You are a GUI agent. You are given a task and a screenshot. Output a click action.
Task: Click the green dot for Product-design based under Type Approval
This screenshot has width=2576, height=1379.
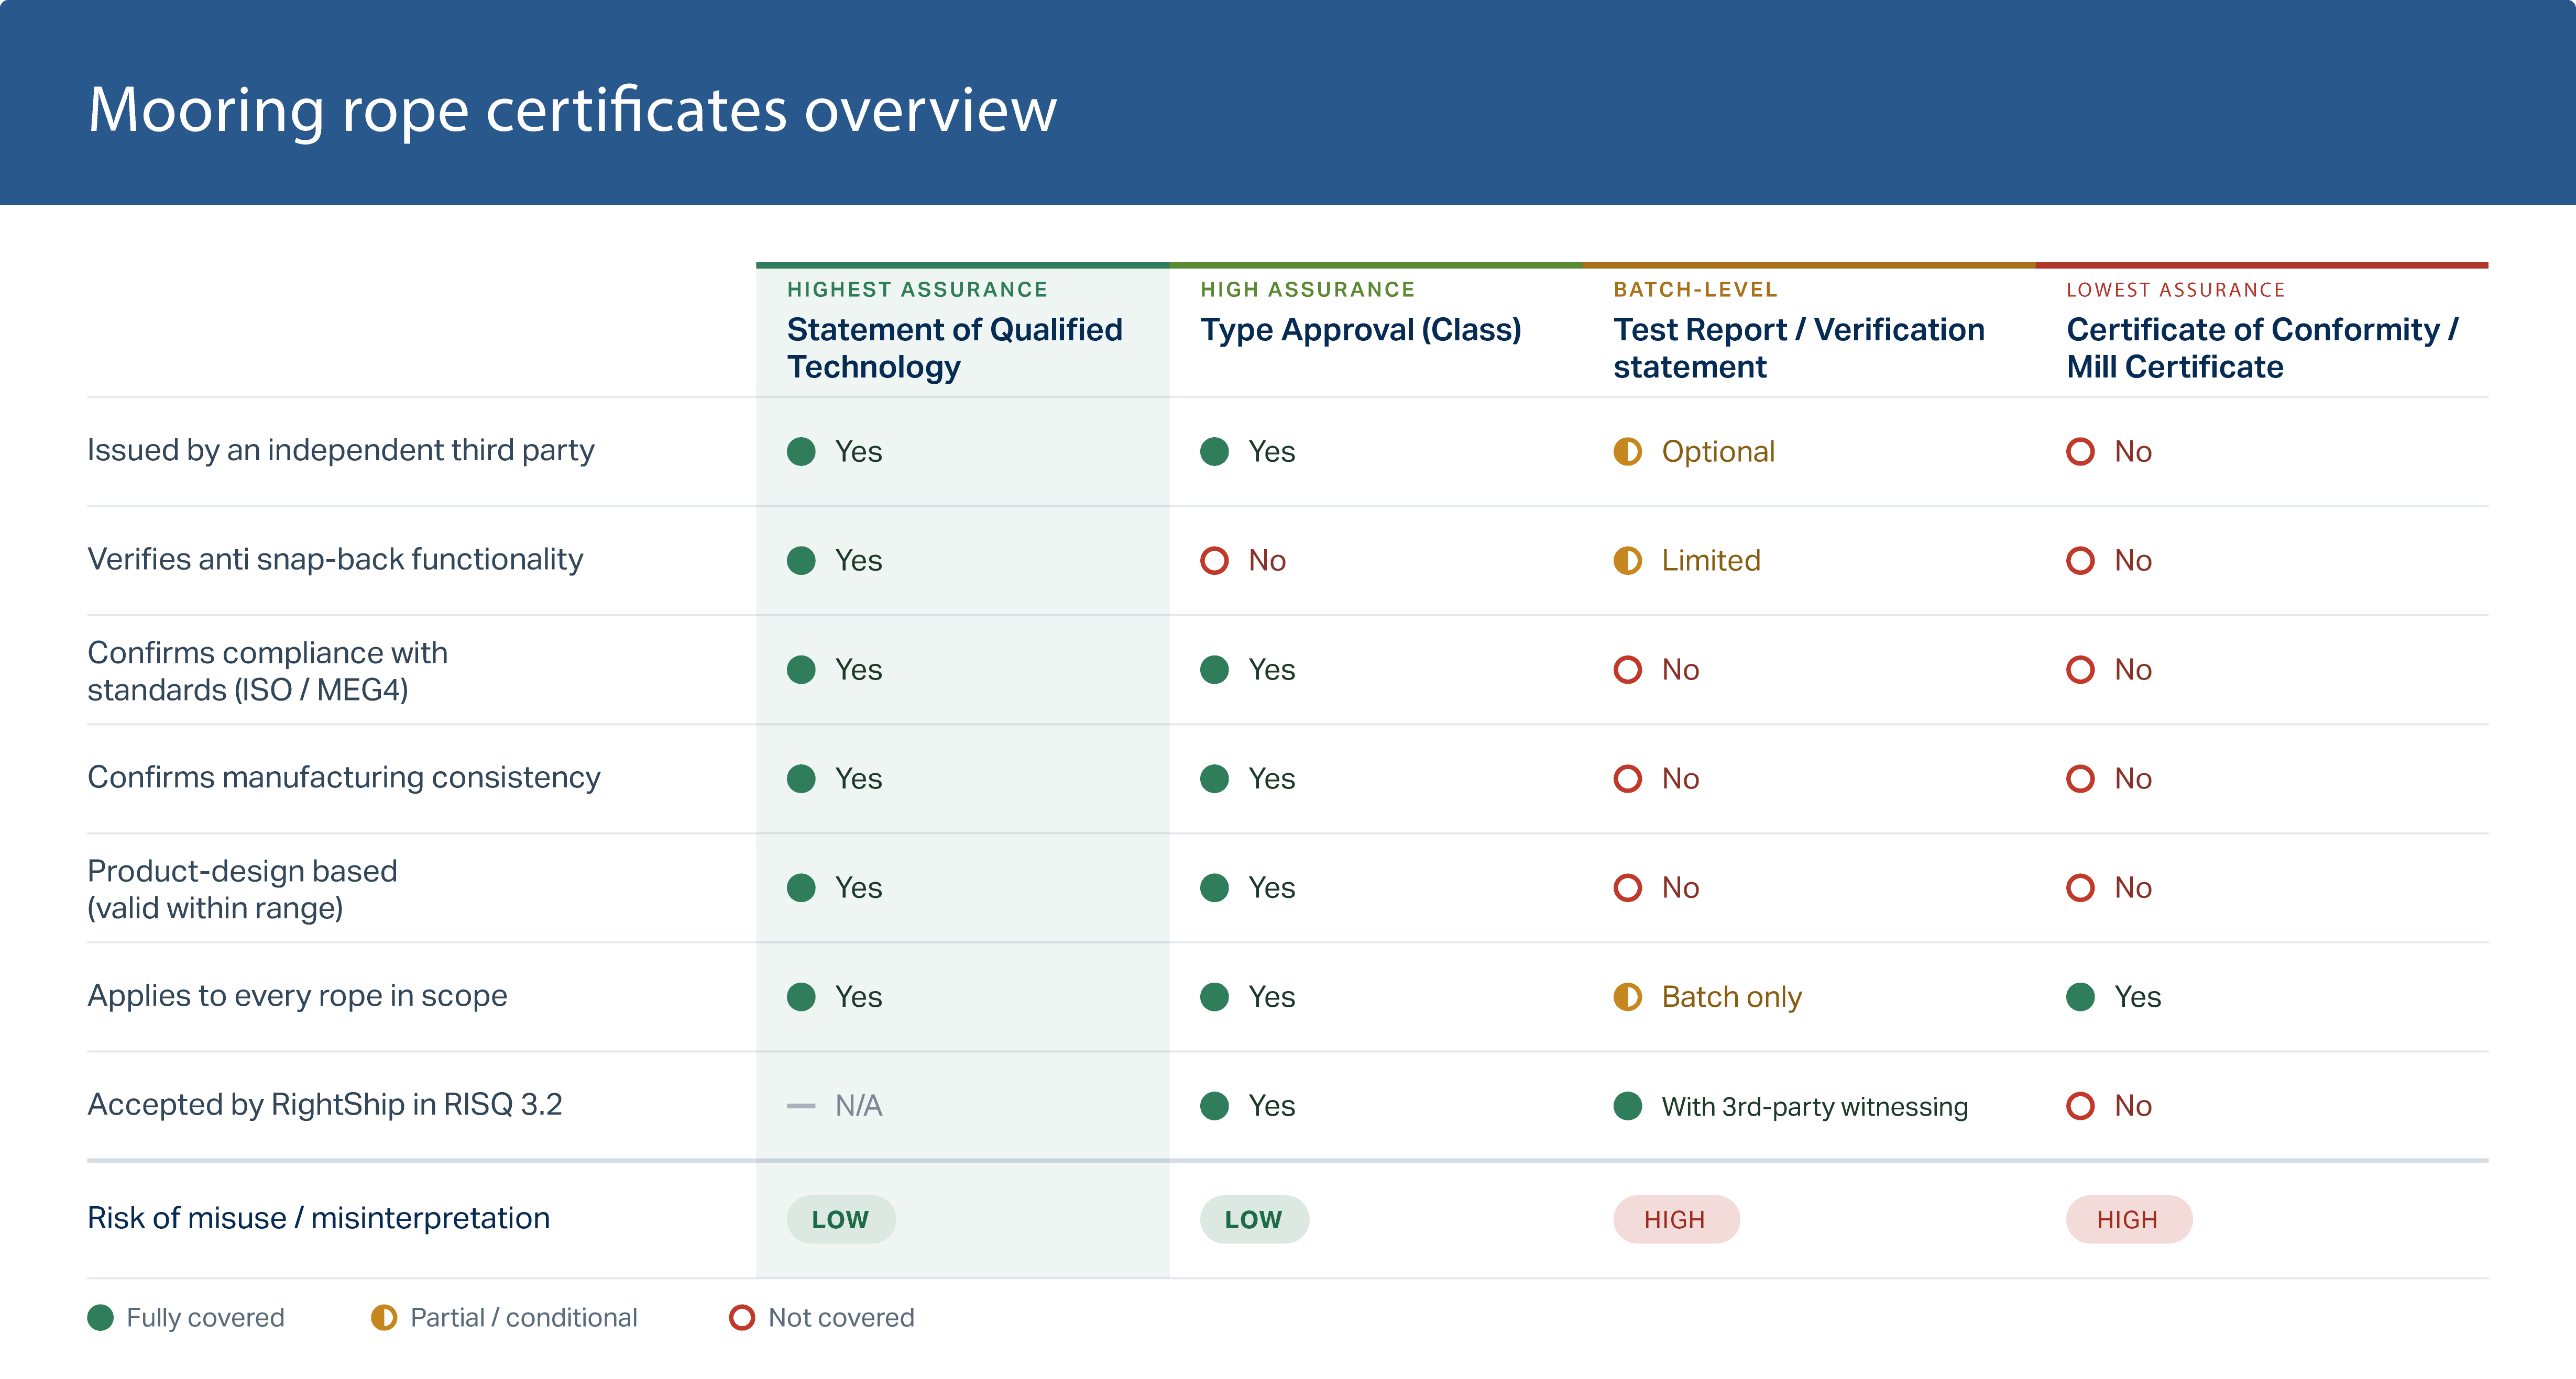click(x=1214, y=887)
